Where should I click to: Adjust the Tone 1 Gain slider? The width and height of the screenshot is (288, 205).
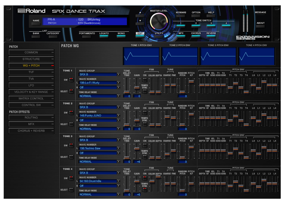[x=137, y=87]
